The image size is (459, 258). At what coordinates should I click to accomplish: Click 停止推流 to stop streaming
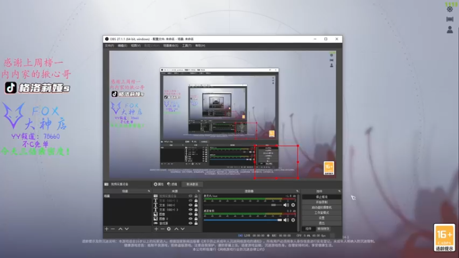pyautogui.click(x=322, y=197)
